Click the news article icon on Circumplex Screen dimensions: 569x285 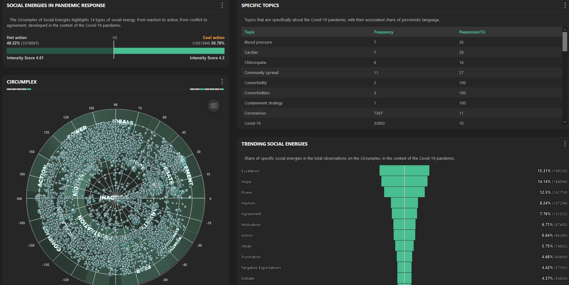coord(214,106)
